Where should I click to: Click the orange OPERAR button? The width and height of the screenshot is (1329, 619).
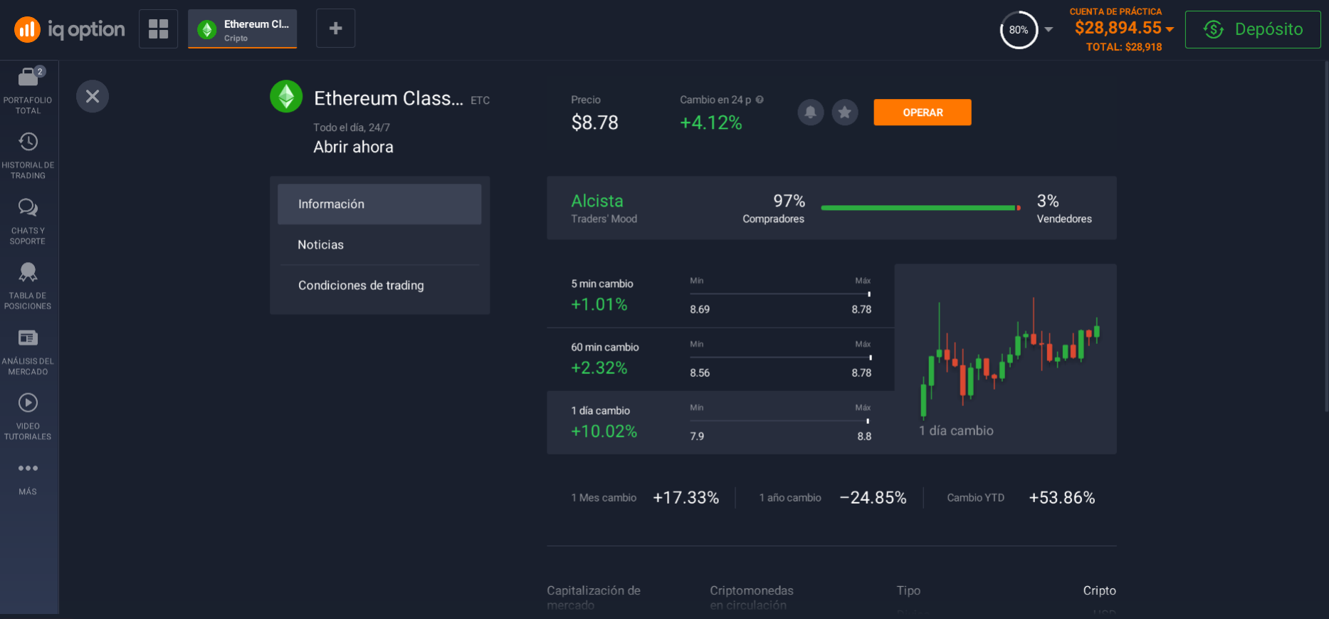923,113
